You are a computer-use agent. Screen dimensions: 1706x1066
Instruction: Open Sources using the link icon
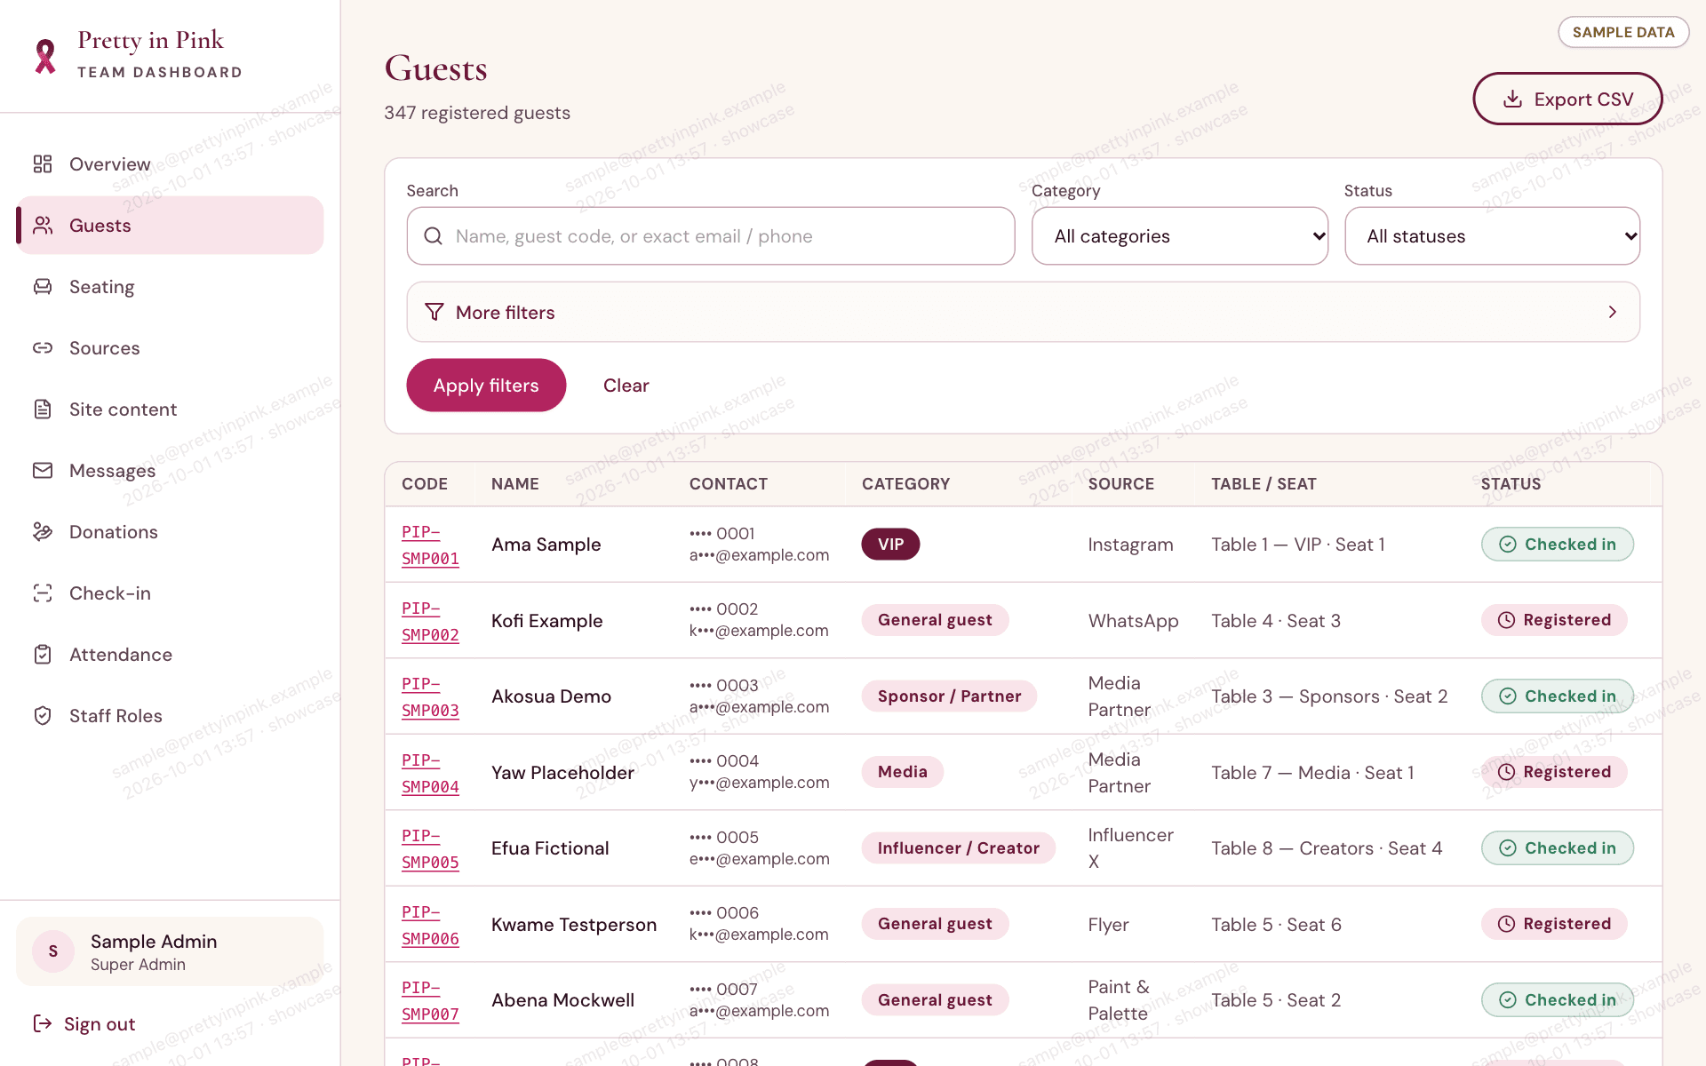(x=43, y=347)
